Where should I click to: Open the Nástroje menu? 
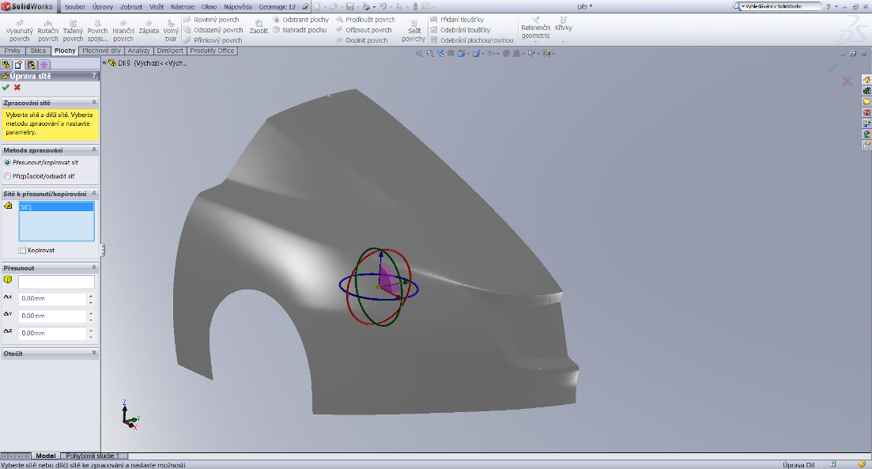point(183,6)
